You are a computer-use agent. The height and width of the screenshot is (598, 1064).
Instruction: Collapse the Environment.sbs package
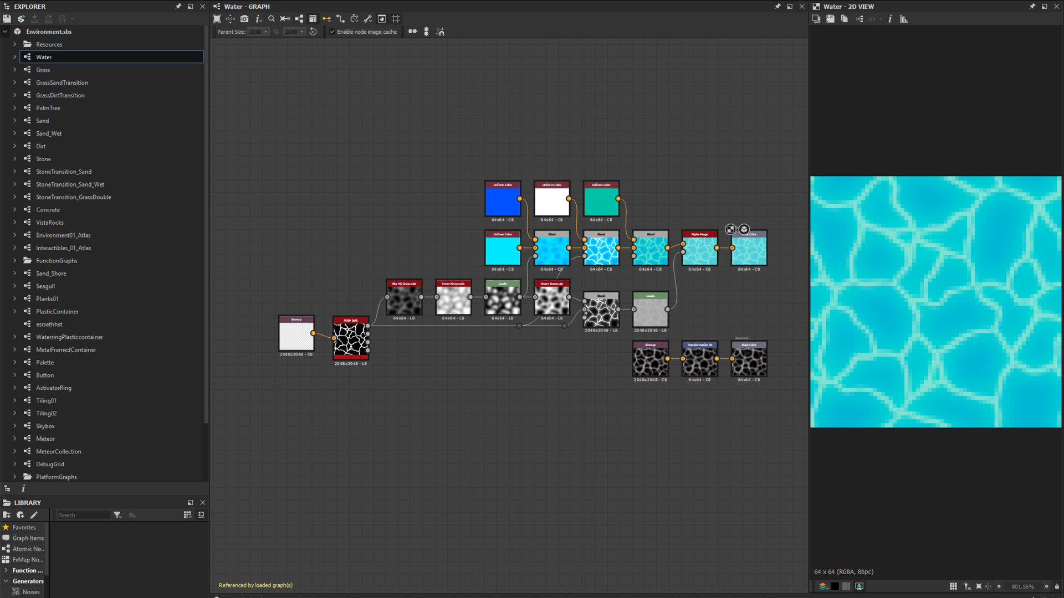click(x=5, y=32)
